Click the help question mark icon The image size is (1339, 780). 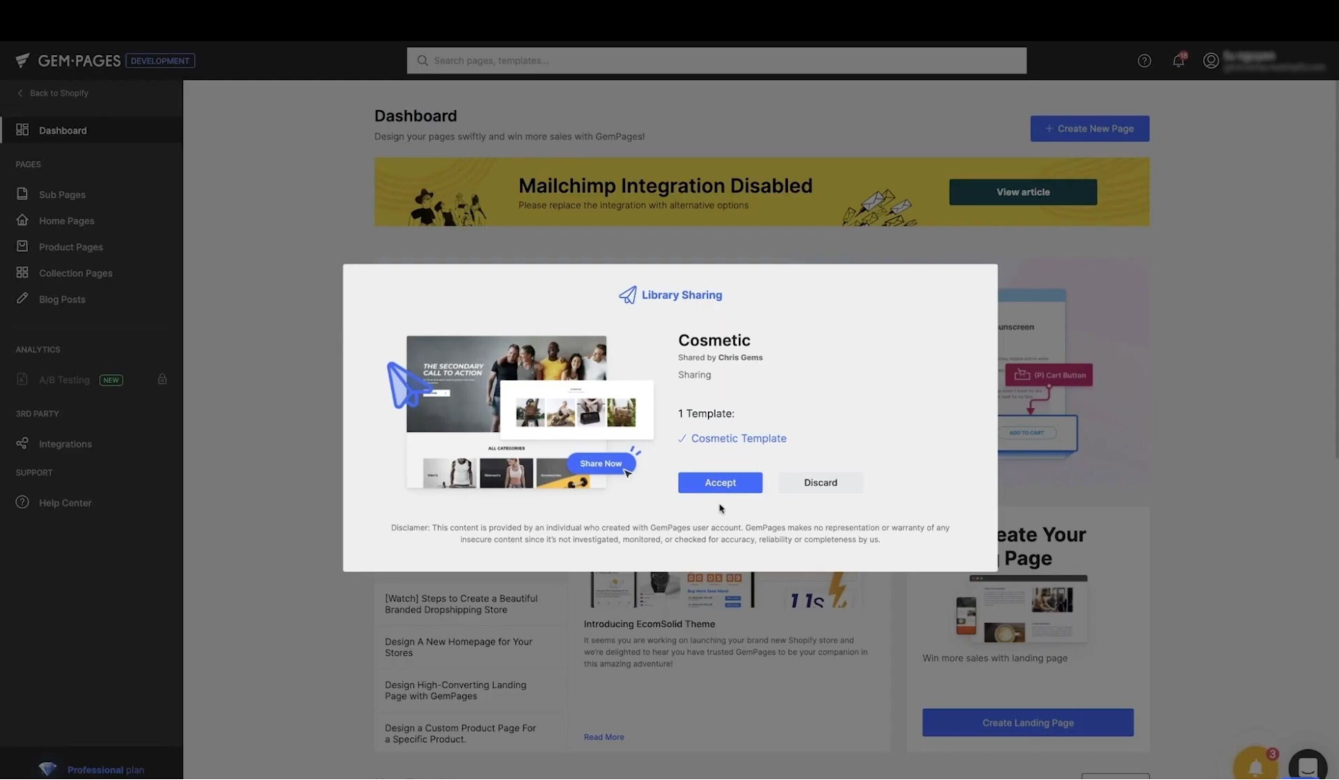[x=1143, y=60]
